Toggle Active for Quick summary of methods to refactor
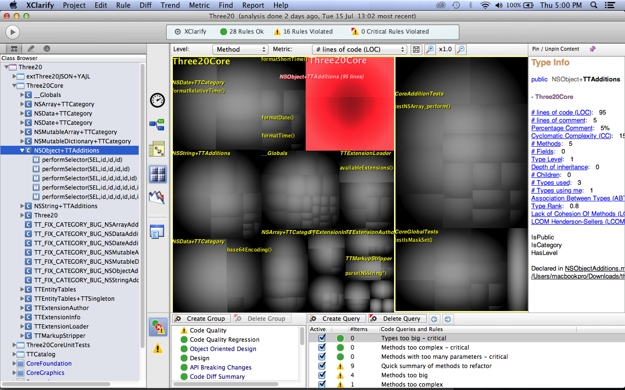This screenshot has width=625, height=390. click(x=322, y=366)
